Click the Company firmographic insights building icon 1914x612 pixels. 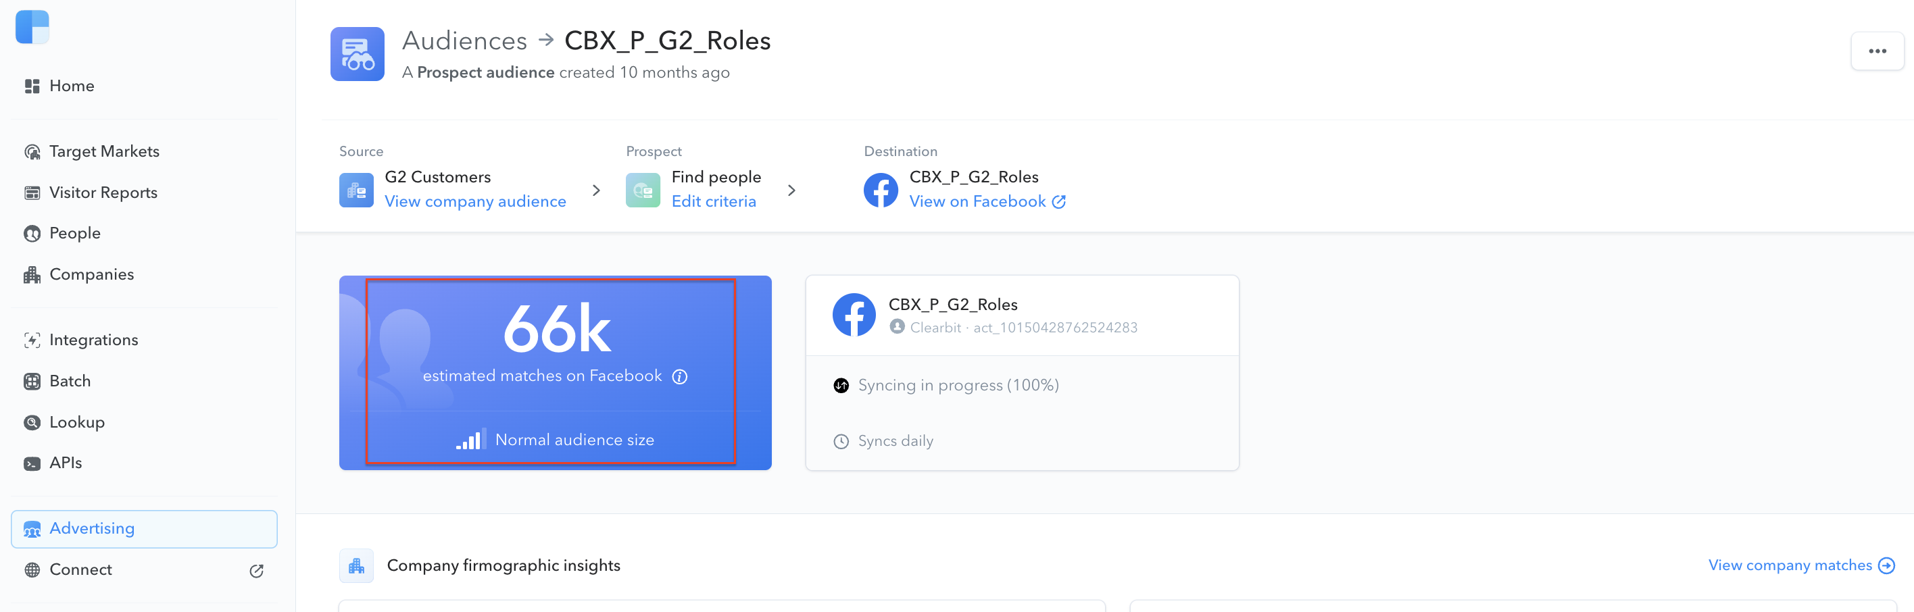[356, 566]
